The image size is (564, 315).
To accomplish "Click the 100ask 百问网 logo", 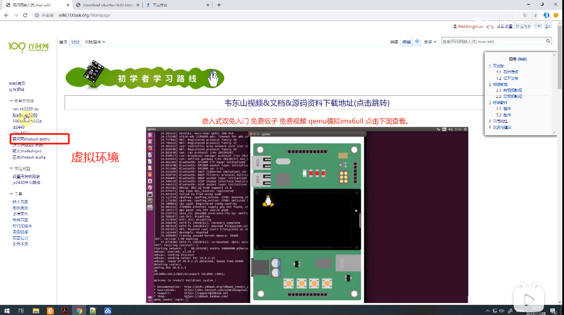I will [28, 47].
